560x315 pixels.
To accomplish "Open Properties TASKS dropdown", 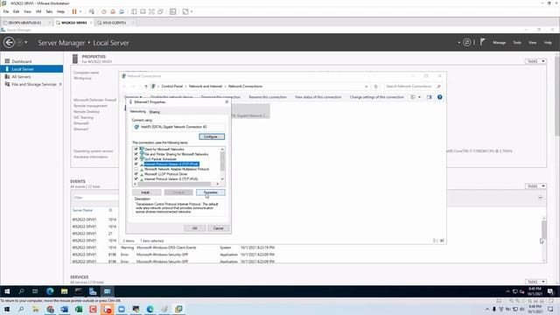I will 535,61.
